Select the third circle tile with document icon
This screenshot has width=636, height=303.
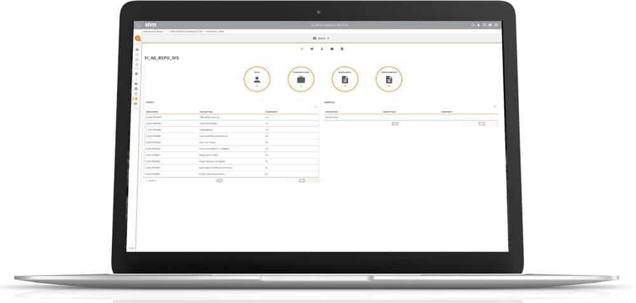point(345,79)
